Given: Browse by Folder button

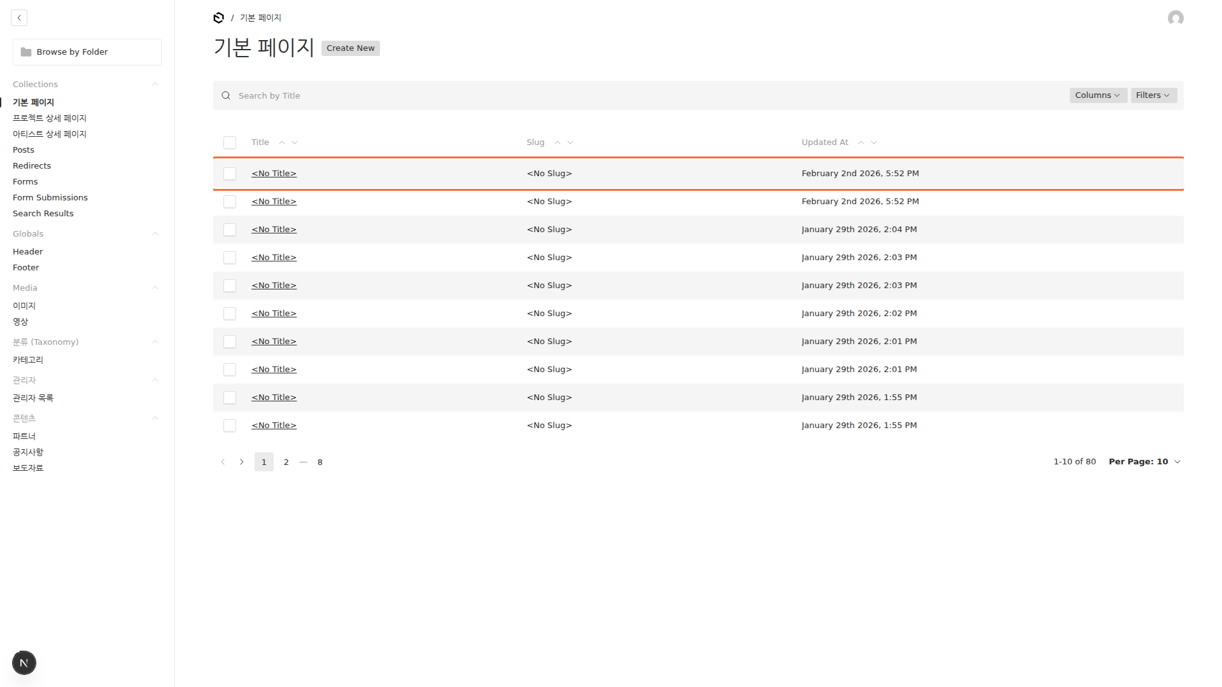Looking at the screenshot, I should [87, 52].
